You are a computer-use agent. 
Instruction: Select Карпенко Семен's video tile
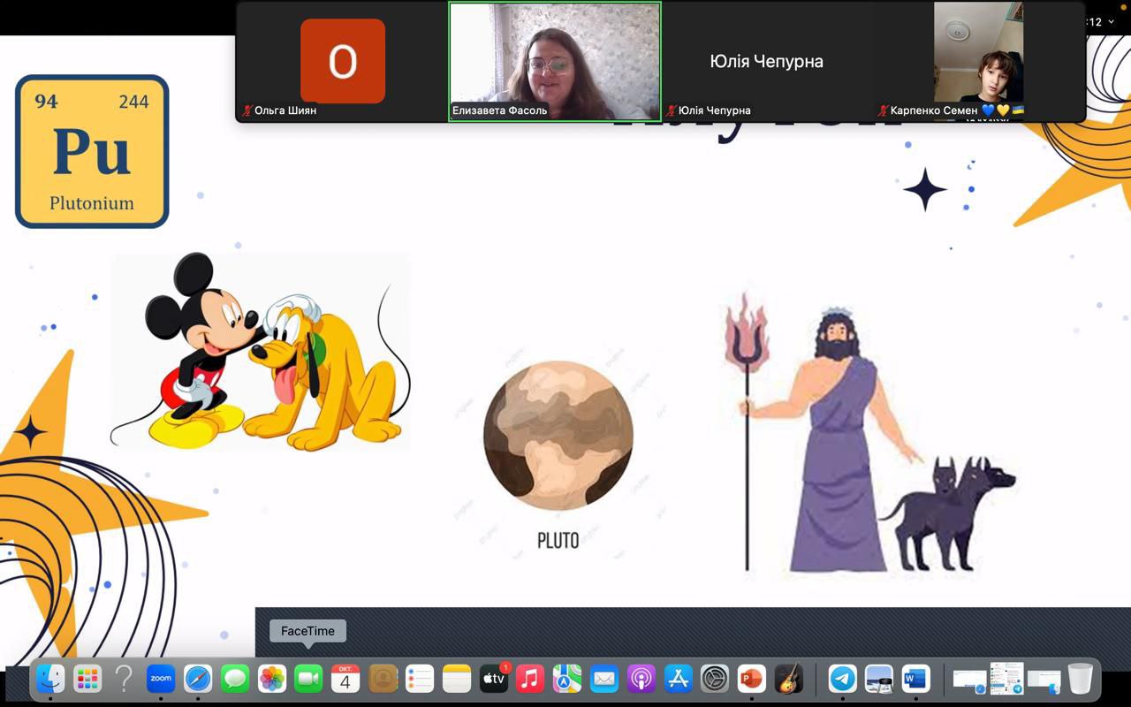(x=978, y=61)
